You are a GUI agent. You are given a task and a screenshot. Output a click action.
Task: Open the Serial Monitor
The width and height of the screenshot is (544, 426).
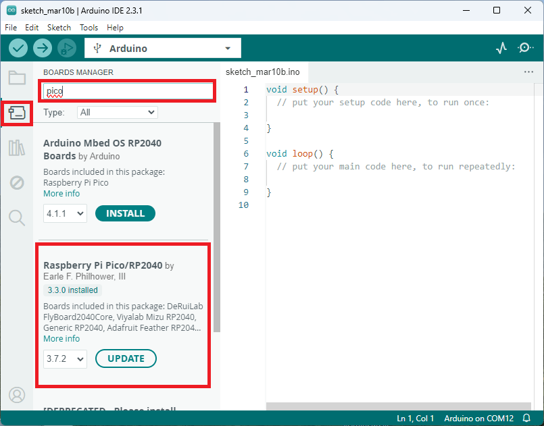click(525, 48)
